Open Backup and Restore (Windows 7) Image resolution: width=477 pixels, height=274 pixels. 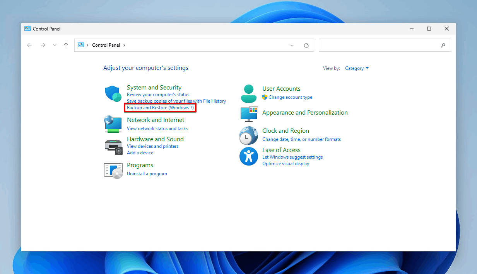[159, 107]
